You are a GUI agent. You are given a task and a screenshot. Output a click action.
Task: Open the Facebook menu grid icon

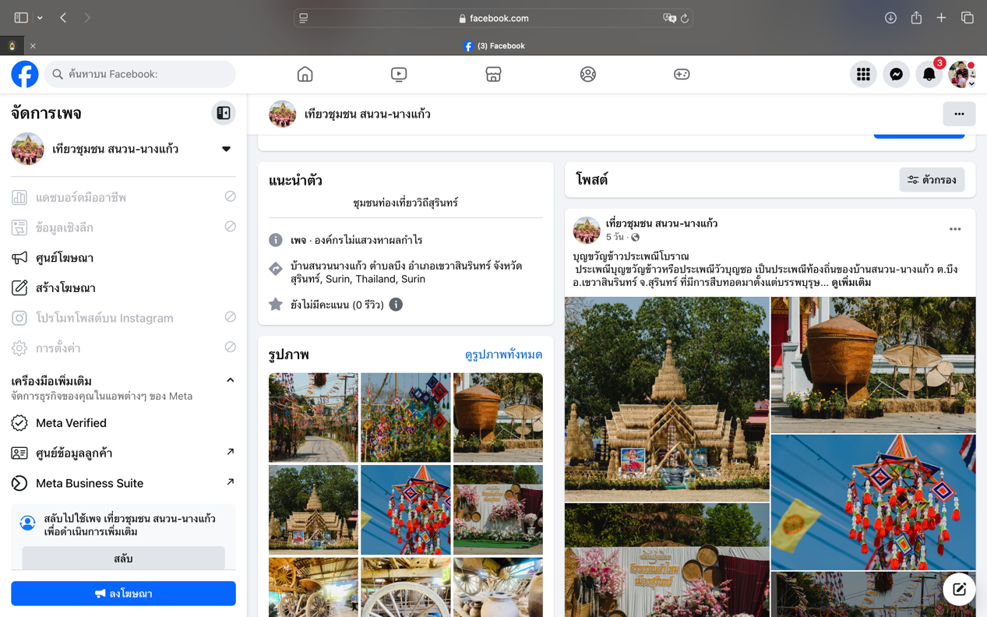(x=863, y=74)
